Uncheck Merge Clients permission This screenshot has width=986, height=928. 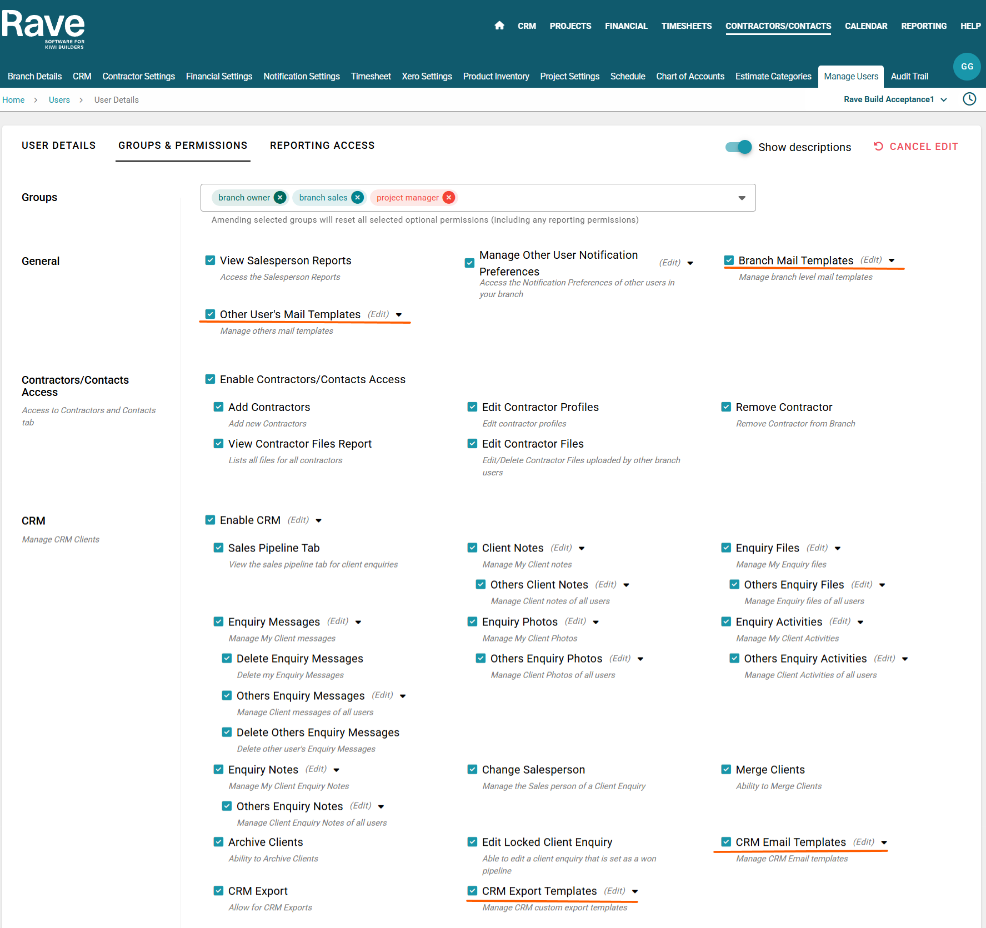[x=726, y=770]
